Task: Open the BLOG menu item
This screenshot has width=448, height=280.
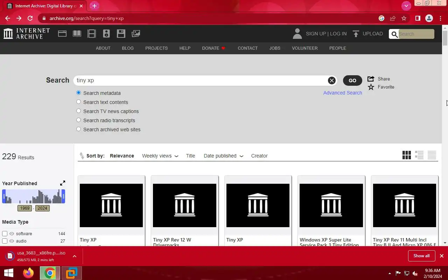Action: pyautogui.click(x=128, y=48)
